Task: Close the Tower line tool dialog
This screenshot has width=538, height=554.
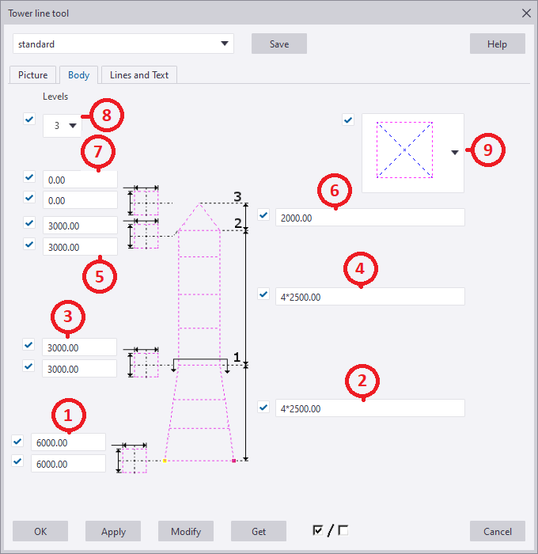Action: pyautogui.click(x=526, y=13)
